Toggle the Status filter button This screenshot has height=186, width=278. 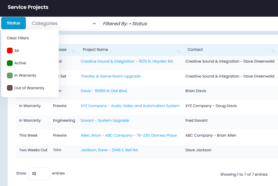coord(14,23)
